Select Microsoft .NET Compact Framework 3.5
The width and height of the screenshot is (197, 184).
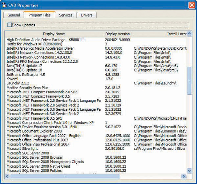point(38,96)
